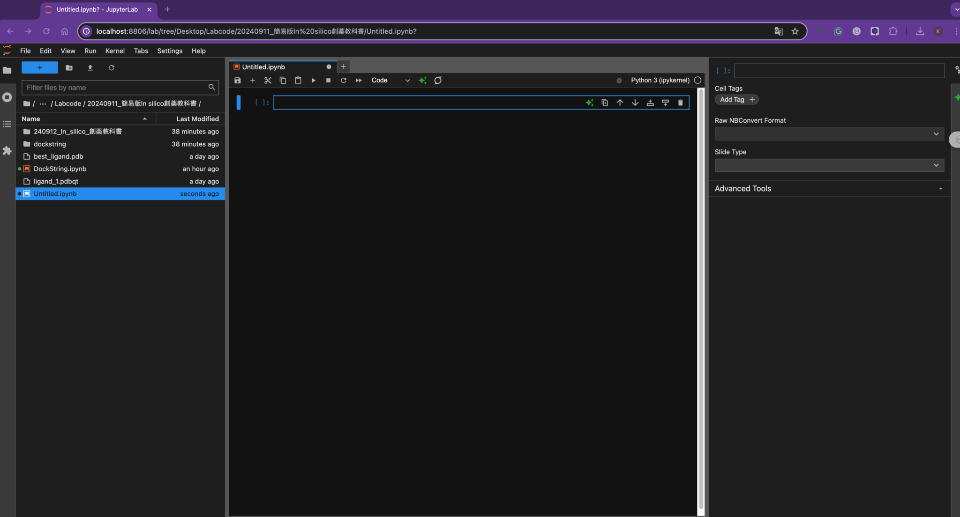This screenshot has height=517, width=960.
Task: Switch to the Untitled.ipynb tab
Action: [x=262, y=66]
